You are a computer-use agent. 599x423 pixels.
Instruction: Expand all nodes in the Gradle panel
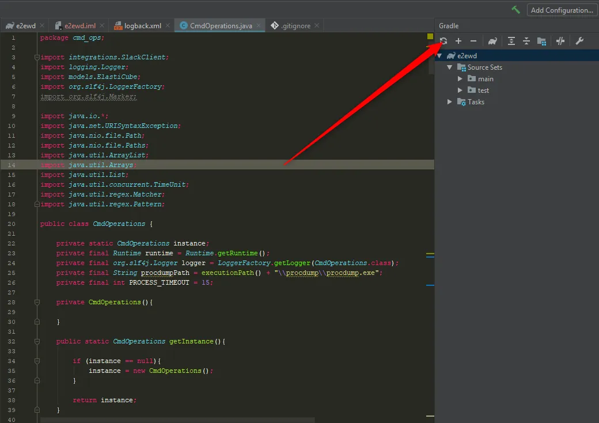[511, 40]
